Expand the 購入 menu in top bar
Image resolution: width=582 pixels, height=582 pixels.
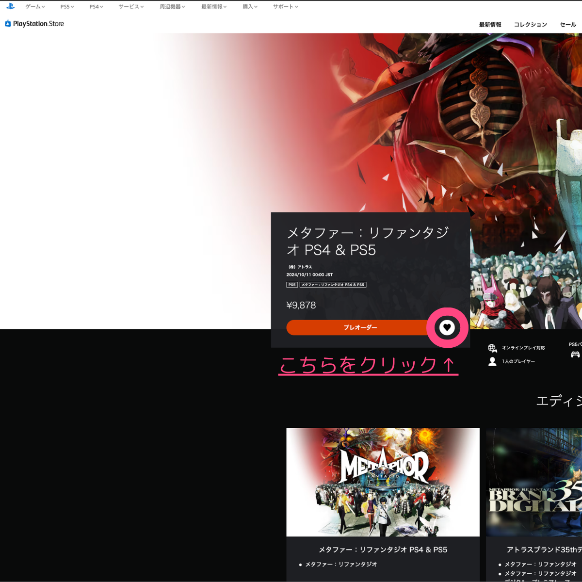point(250,7)
